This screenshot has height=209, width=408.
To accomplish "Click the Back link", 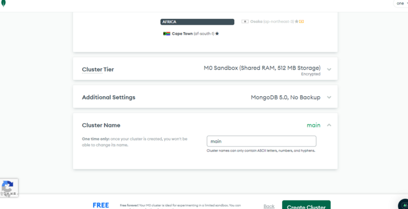I will tap(269, 206).
